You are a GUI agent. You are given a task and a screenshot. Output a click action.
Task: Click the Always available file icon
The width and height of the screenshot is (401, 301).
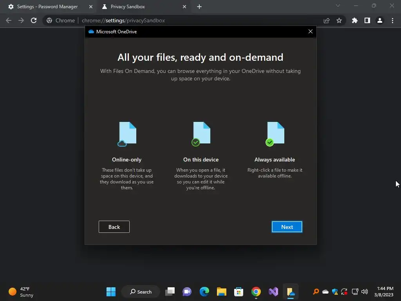(x=275, y=134)
